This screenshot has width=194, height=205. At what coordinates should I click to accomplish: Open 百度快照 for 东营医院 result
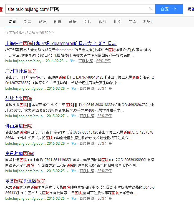tap(87, 198)
